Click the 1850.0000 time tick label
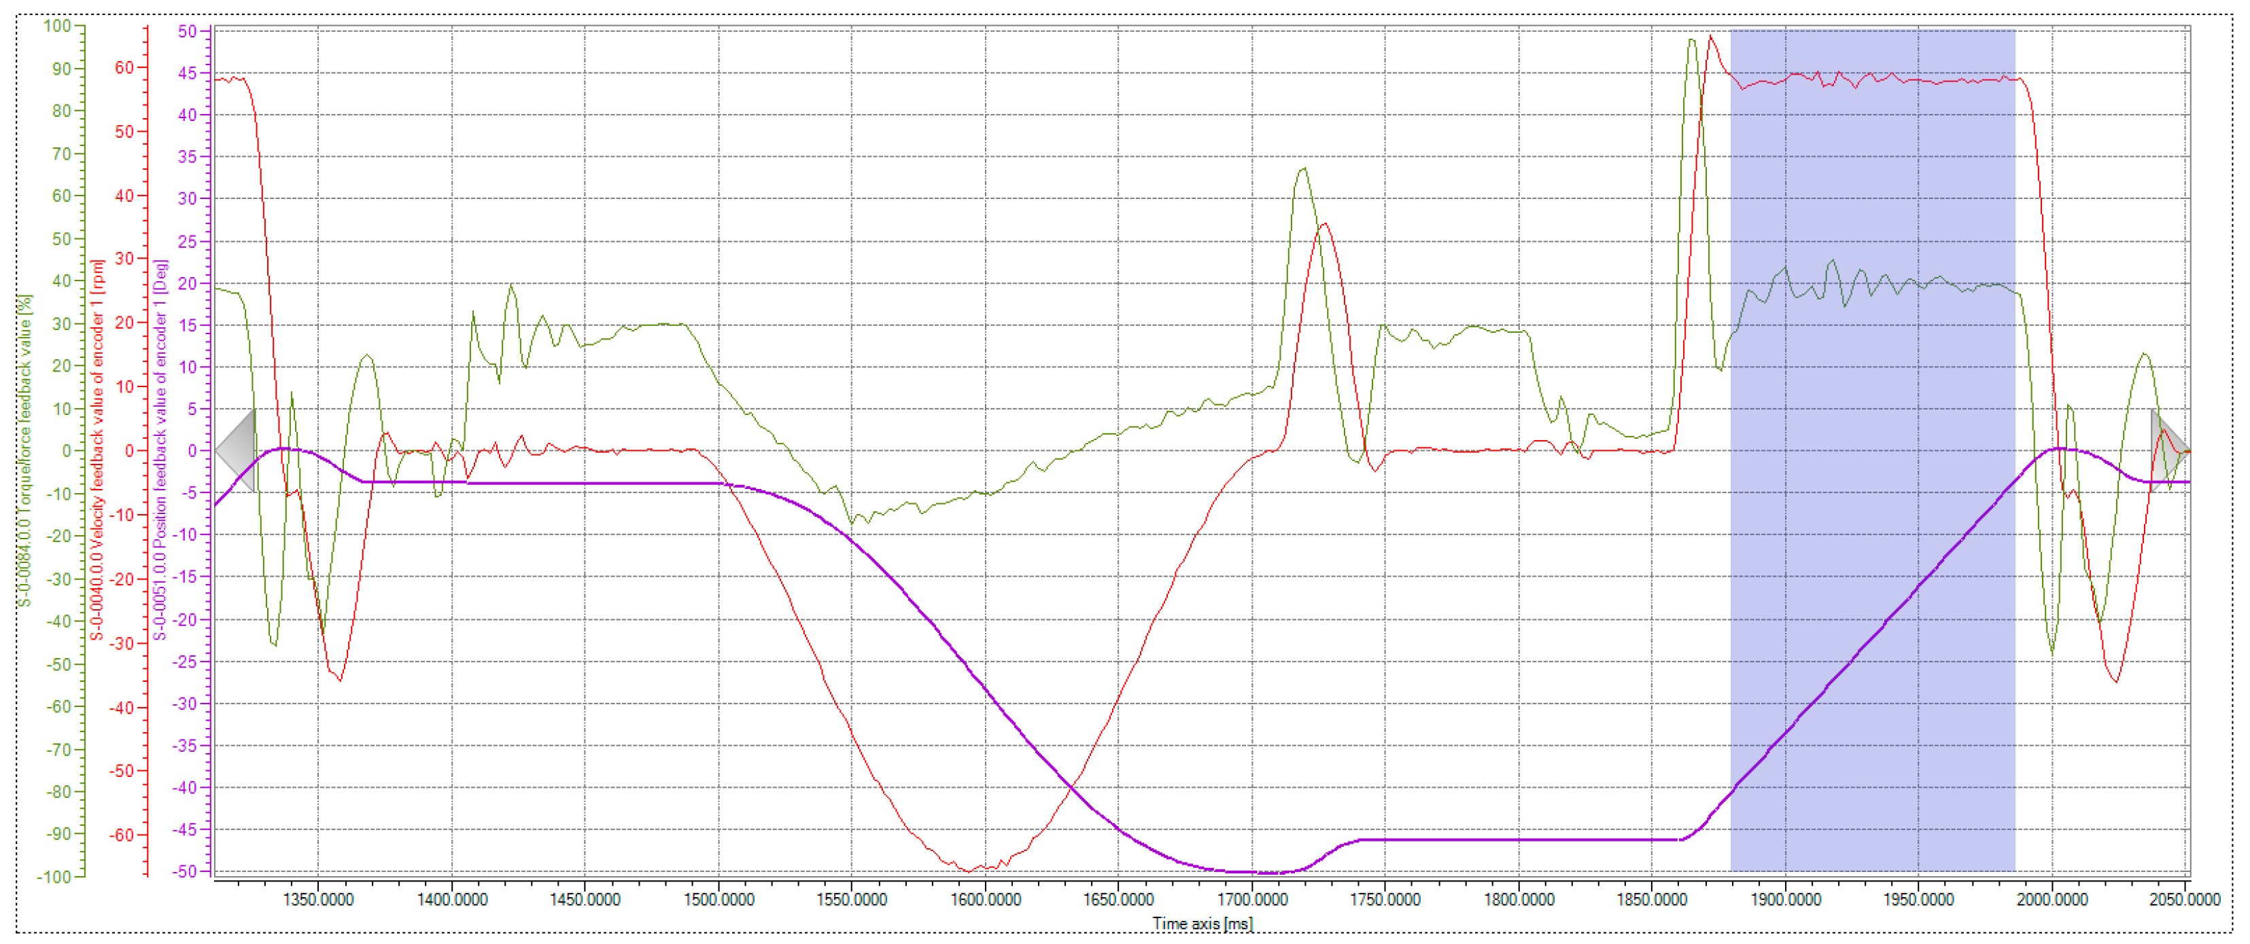Screen dimensions: 2250x944 (x=1651, y=899)
